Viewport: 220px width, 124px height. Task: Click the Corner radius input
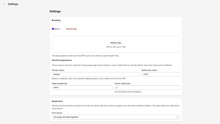coord(147,88)
